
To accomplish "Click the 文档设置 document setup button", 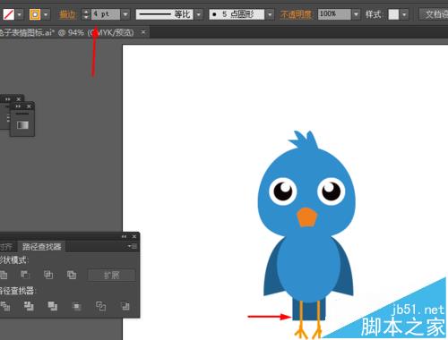I will click(x=435, y=14).
